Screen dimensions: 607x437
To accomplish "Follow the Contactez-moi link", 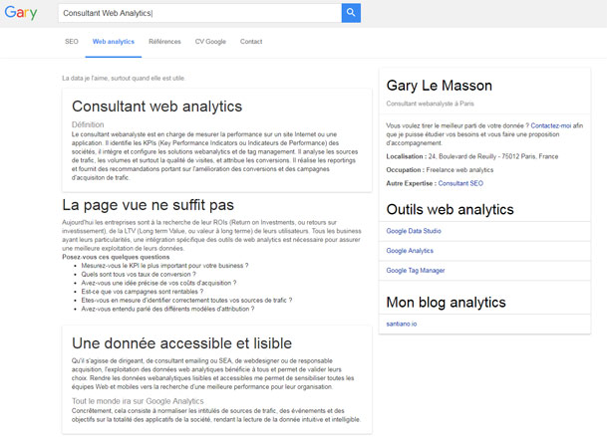I will click(x=550, y=125).
